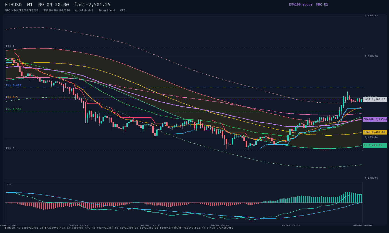The width and height of the screenshot is (389, 233).
Task: Click the 'Fib 0.382' level label
Action: 14,109
